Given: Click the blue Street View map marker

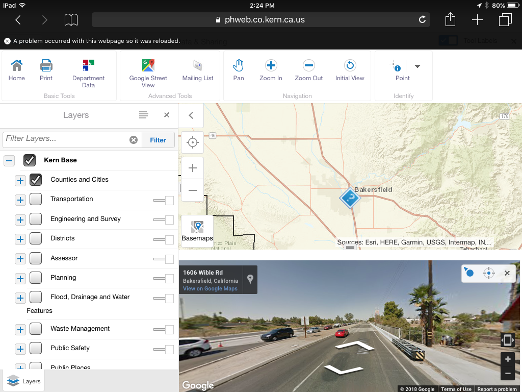Looking at the screenshot, I should point(350,198).
